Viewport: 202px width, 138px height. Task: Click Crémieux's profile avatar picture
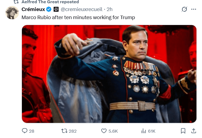coord(12,13)
